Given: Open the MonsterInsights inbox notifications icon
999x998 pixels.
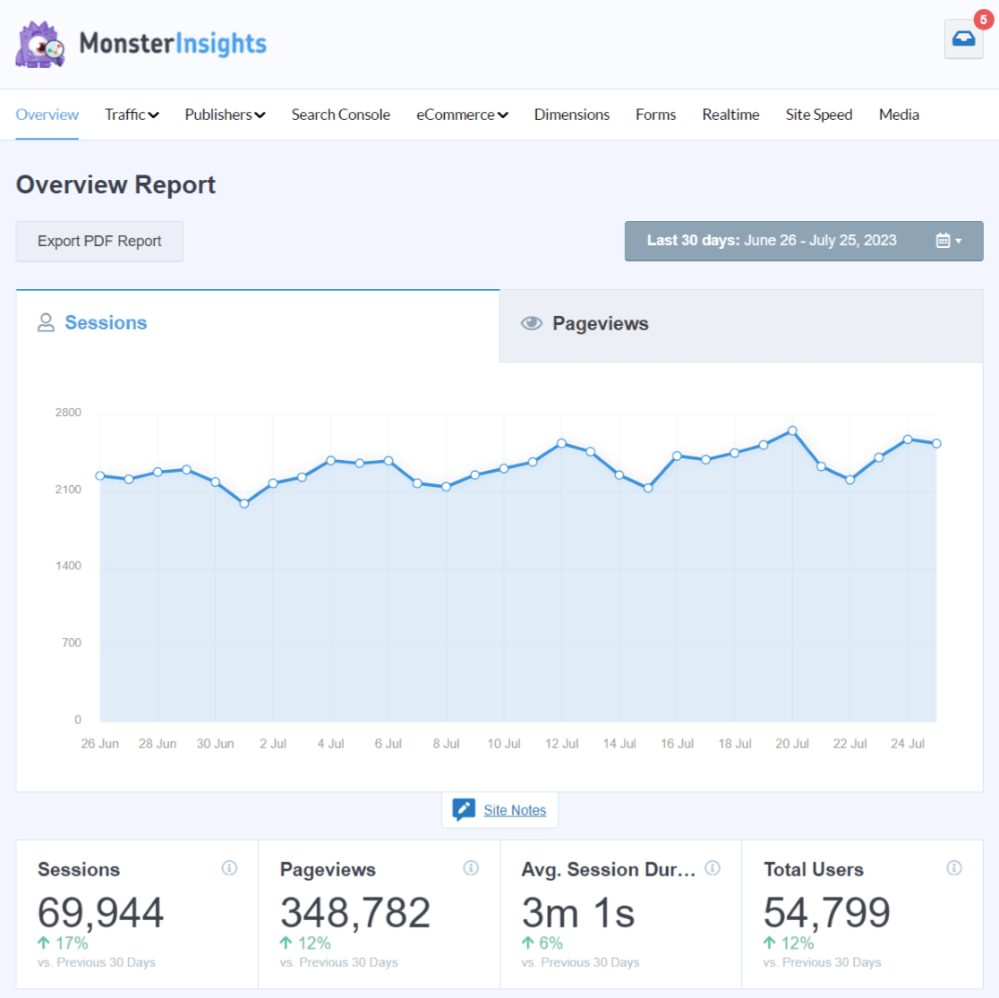Looking at the screenshot, I should tap(963, 38).
